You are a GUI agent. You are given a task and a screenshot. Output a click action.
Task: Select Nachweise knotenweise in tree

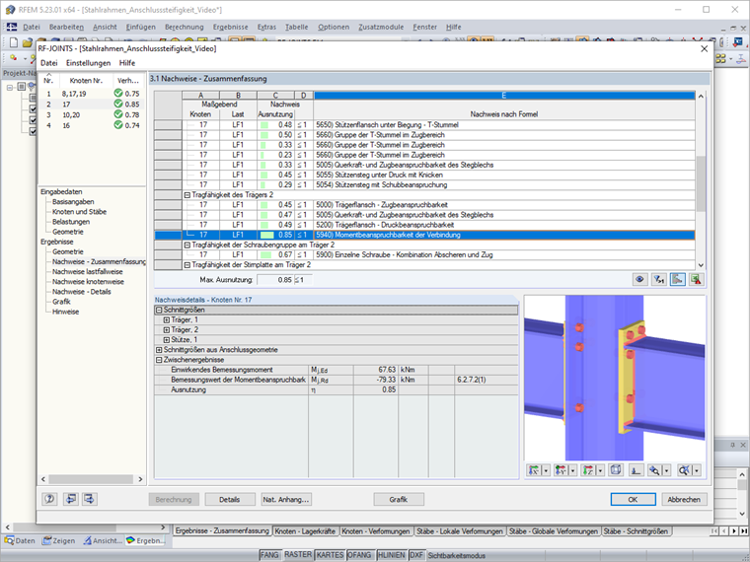pos(88,281)
